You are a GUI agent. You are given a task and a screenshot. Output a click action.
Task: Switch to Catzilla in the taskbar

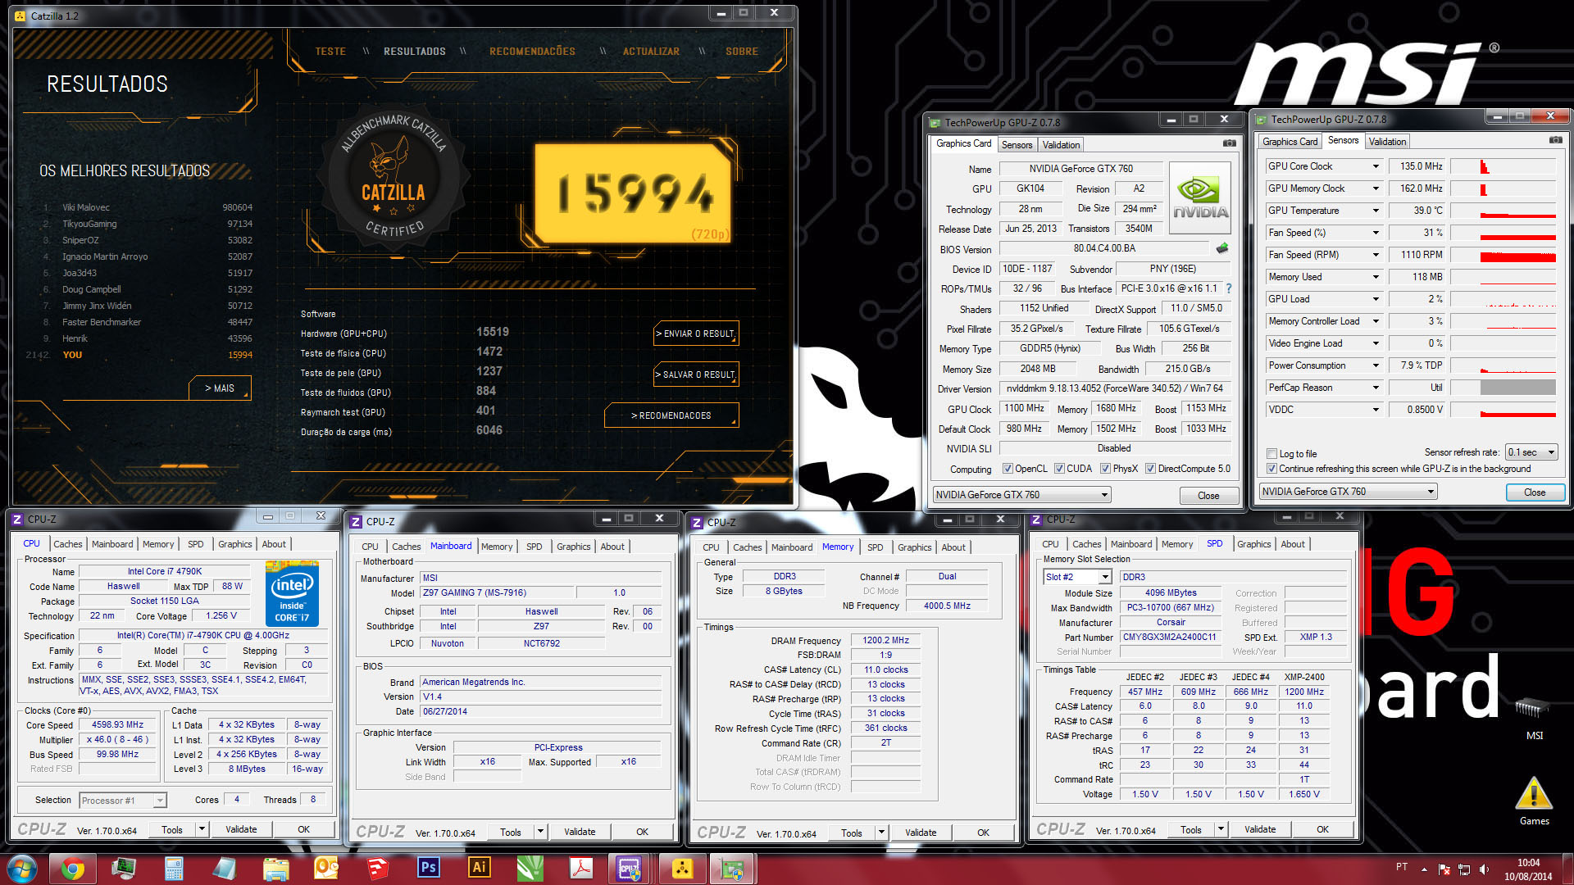click(682, 868)
